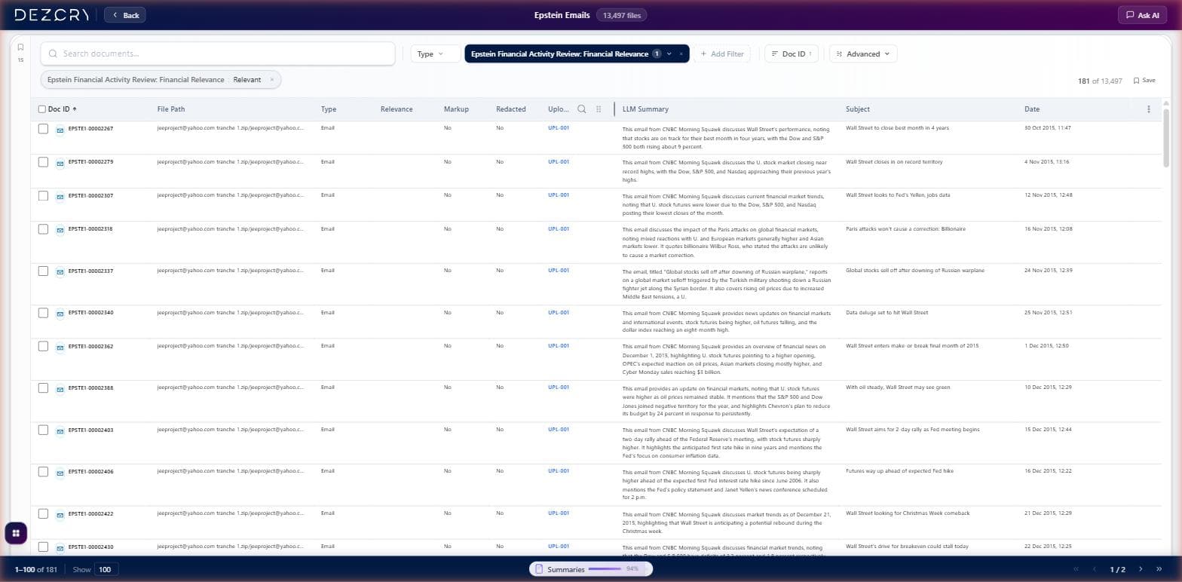Image resolution: width=1182 pixels, height=582 pixels.
Task: Click the Markup column header
Action: [456, 109]
